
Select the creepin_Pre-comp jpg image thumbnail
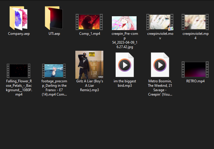coord(124,23)
